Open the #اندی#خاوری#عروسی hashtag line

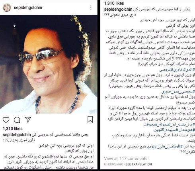[177, 69]
